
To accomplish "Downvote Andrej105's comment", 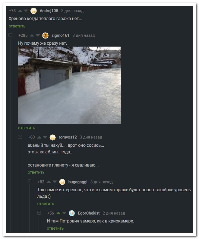I will (26, 11).
